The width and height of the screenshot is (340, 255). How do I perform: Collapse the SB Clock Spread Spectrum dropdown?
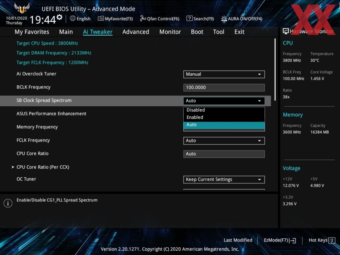click(x=224, y=101)
